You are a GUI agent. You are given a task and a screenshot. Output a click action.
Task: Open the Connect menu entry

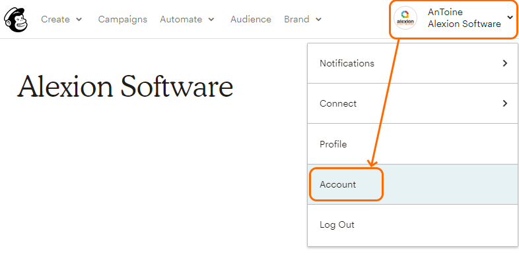click(x=413, y=103)
